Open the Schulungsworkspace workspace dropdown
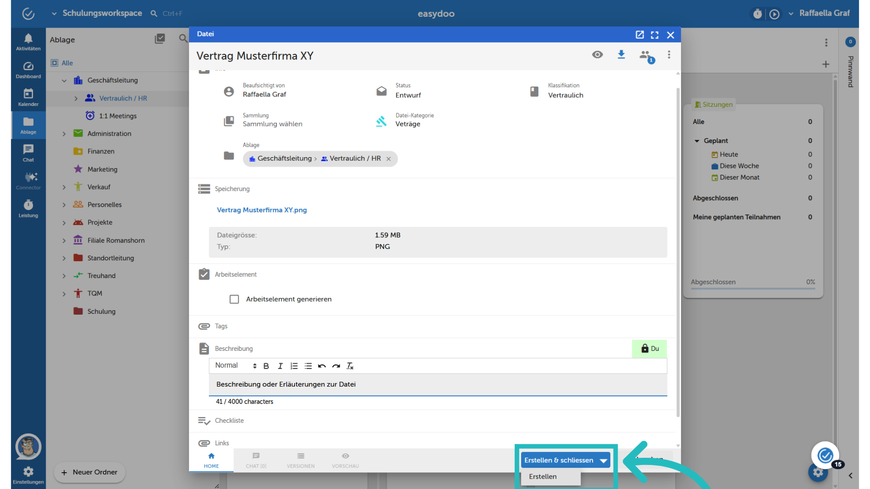The width and height of the screenshot is (870, 489). pyautogui.click(x=97, y=13)
